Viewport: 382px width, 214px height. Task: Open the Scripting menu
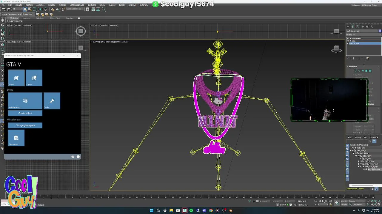coord(132,5)
